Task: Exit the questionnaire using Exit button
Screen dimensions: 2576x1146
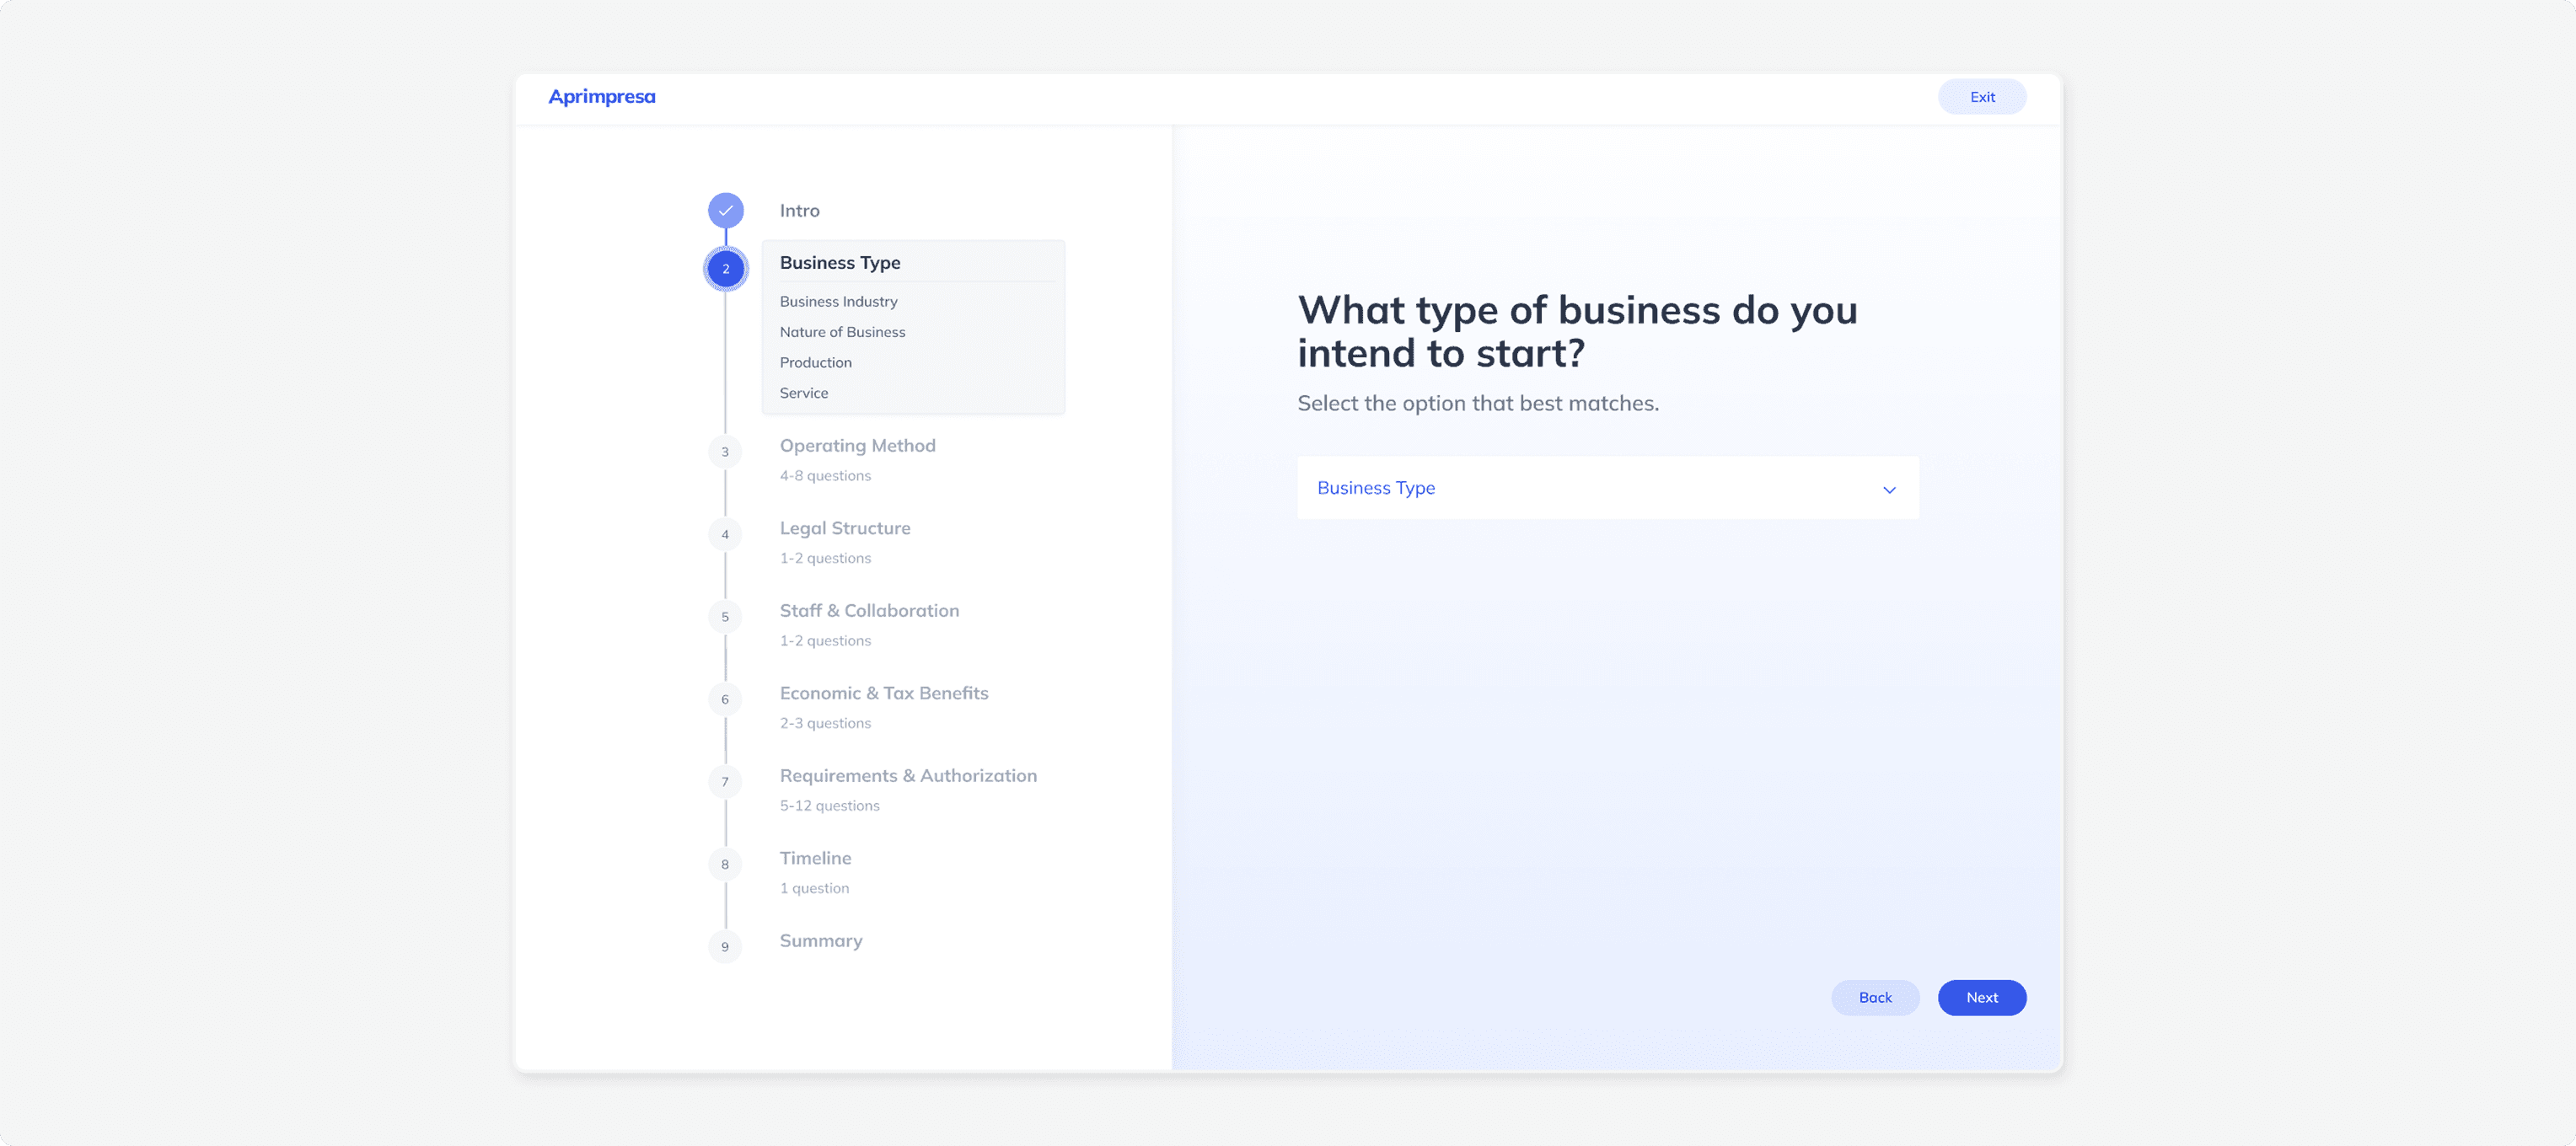Action: [1981, 97]
